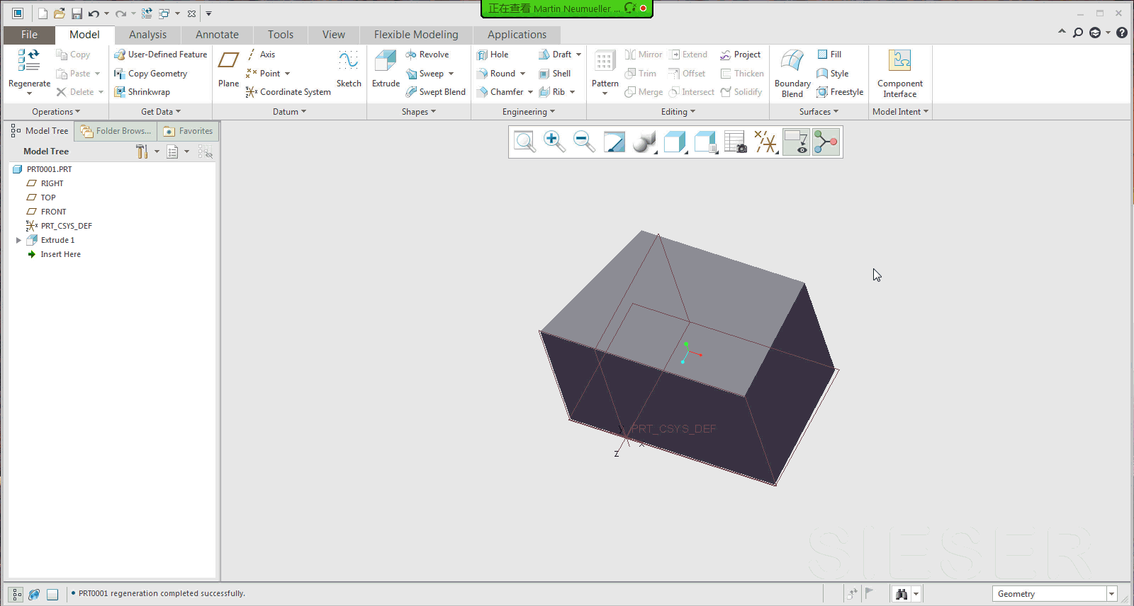This screenshot has width=1134, height=606.
Task: Switch to the Analysis ribbon tab
Action: tap(147, 35)
